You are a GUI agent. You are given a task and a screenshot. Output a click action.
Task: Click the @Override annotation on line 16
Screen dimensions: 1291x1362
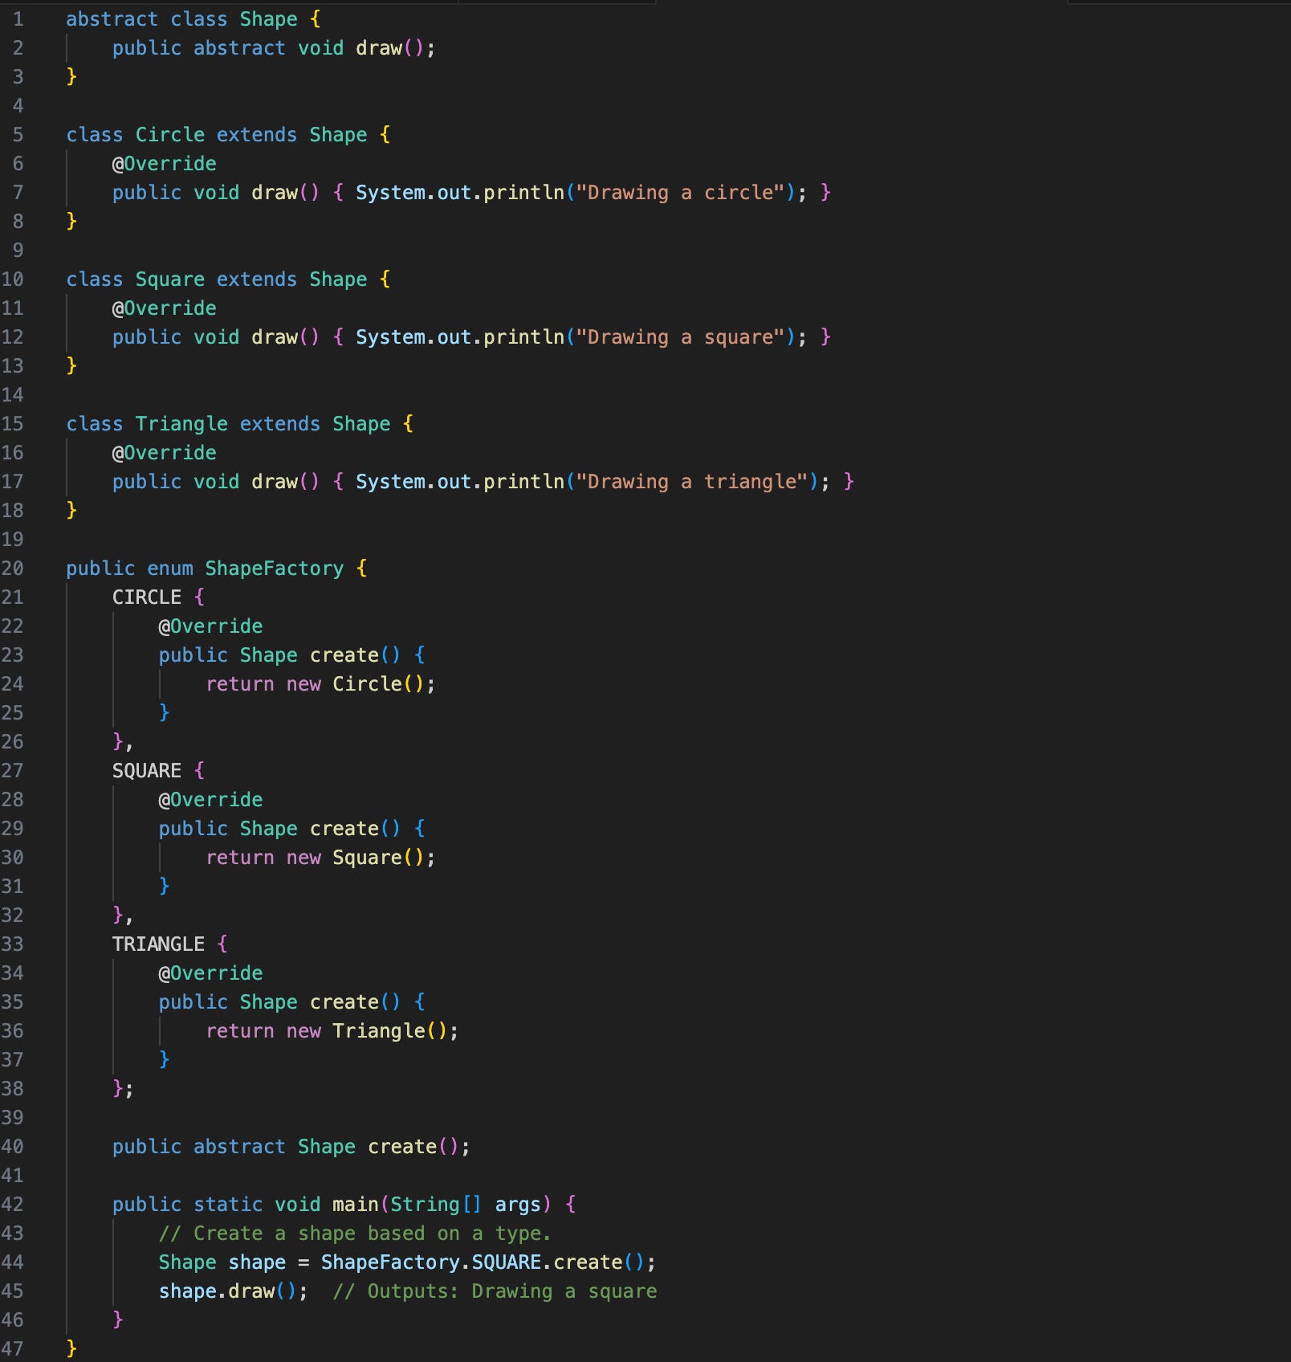(164, 453)
